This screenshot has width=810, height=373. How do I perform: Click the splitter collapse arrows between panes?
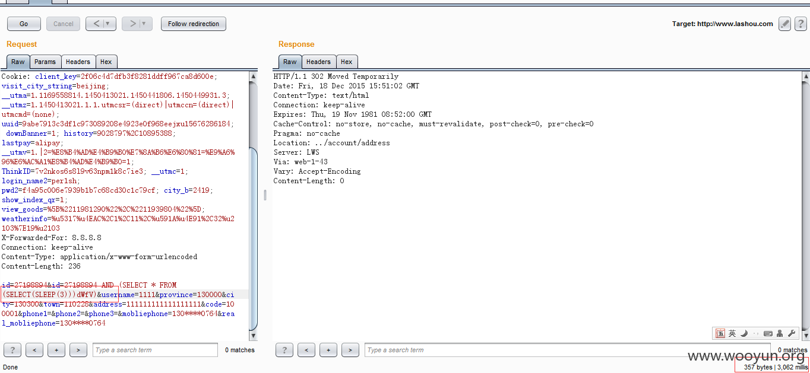pos(265,195)
